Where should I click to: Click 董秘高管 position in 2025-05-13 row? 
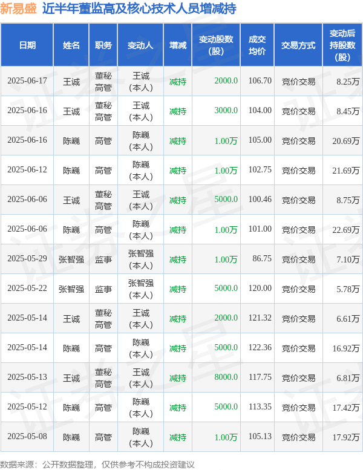[103, 378]
